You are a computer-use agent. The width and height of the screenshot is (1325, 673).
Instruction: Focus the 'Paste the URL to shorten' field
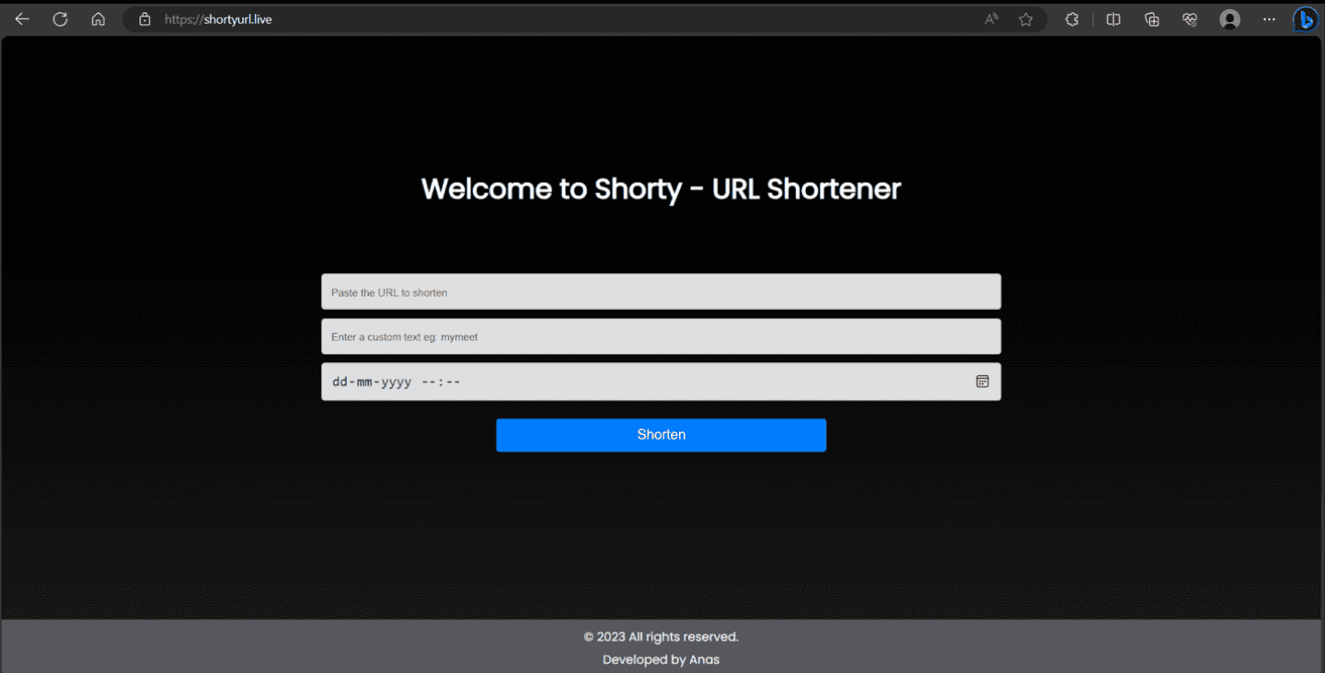(661, 292)
